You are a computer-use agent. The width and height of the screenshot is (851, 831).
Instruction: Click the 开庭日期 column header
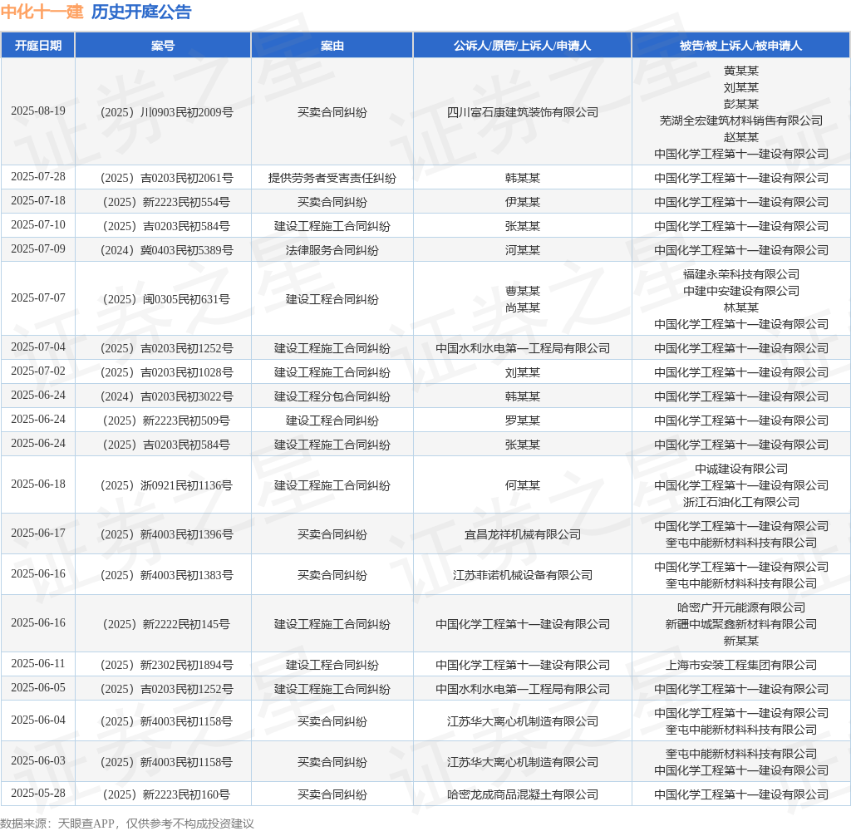click(x=38, y=46)
